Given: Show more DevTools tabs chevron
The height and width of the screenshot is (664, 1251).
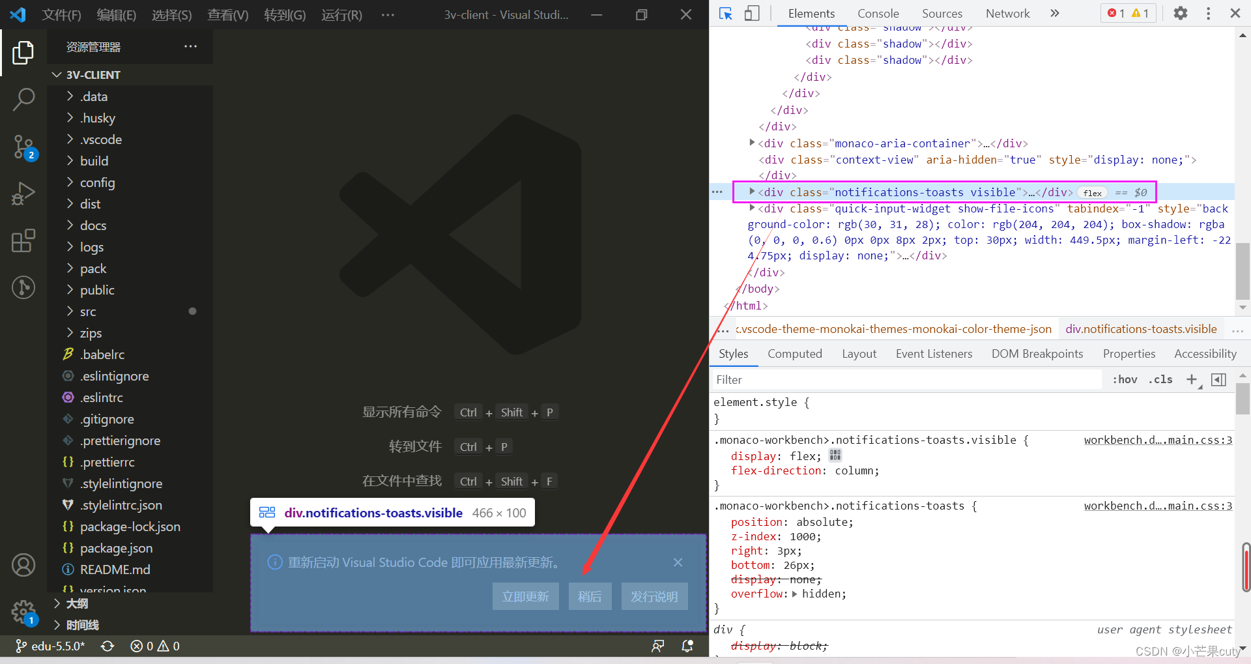Looking at the screenshot, I should (x=1055, y=13).
